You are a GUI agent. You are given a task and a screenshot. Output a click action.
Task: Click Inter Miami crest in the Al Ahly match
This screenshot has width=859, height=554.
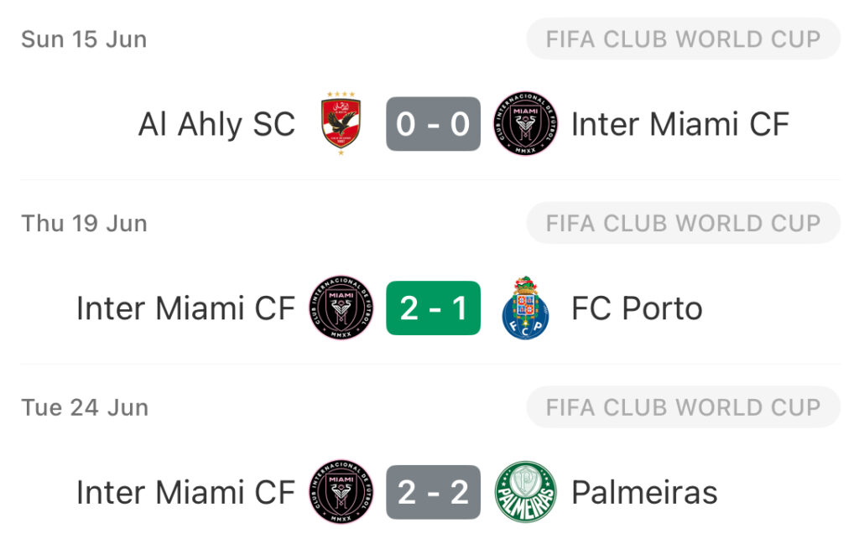point(525,124)
